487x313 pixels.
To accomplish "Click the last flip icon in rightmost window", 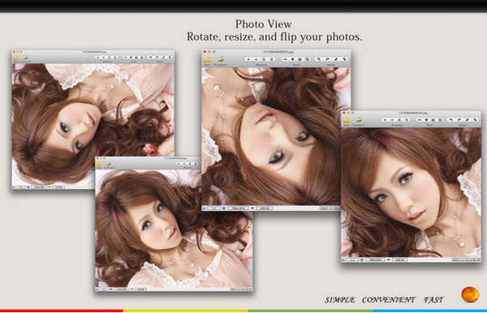I will pyautogui.click(x=475, y=120).
